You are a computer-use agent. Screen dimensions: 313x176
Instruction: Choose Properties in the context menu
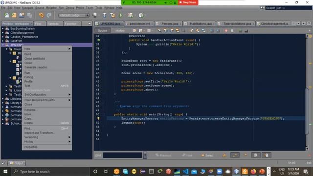pos(47,147)
